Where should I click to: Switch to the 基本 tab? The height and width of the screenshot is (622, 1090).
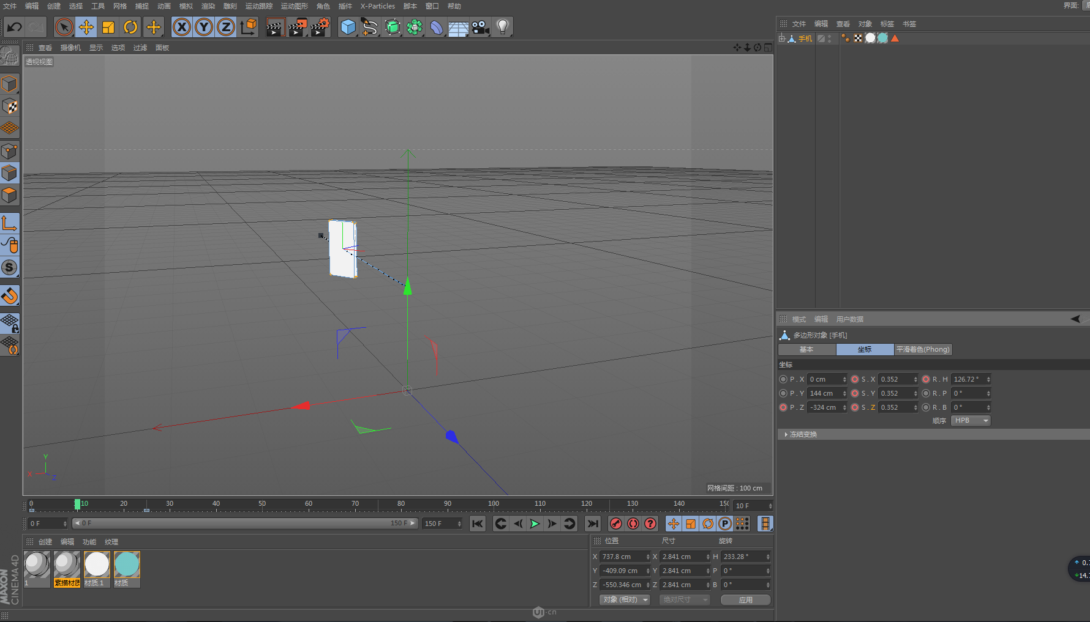tap(806, 349)
